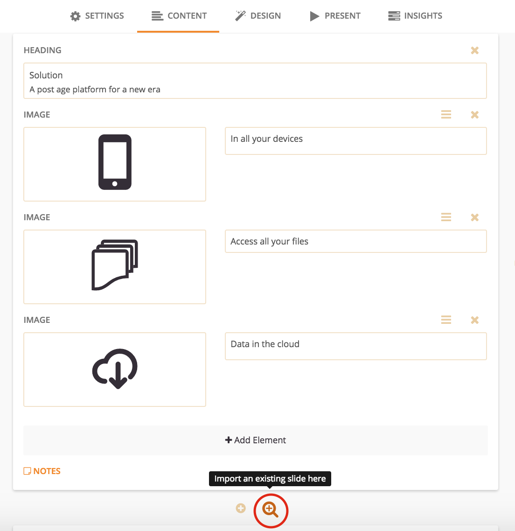The height and width of the screenshot is (531, 515).
Task: Click the Insights bars icon
Action: point(394,16)
